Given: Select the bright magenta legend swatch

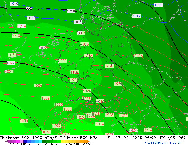Looking at the screenshot, I should point(18,141).
